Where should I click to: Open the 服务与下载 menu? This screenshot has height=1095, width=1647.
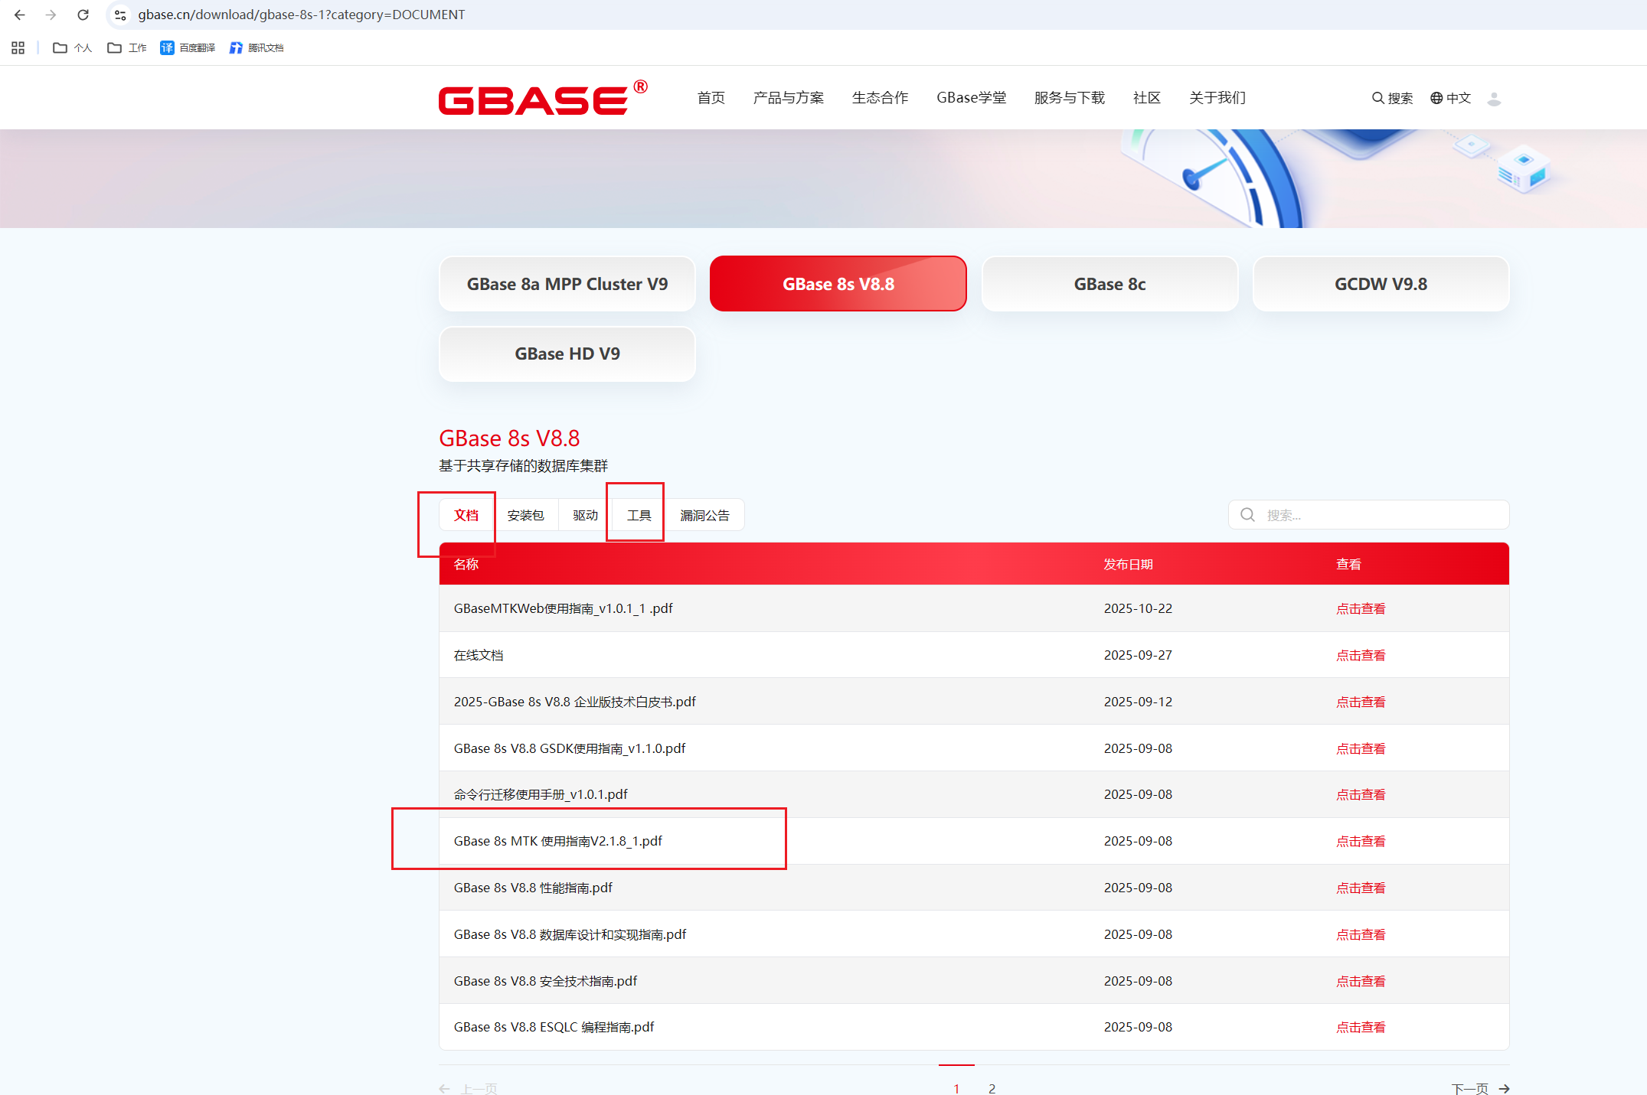click(x=1069, y=98)
